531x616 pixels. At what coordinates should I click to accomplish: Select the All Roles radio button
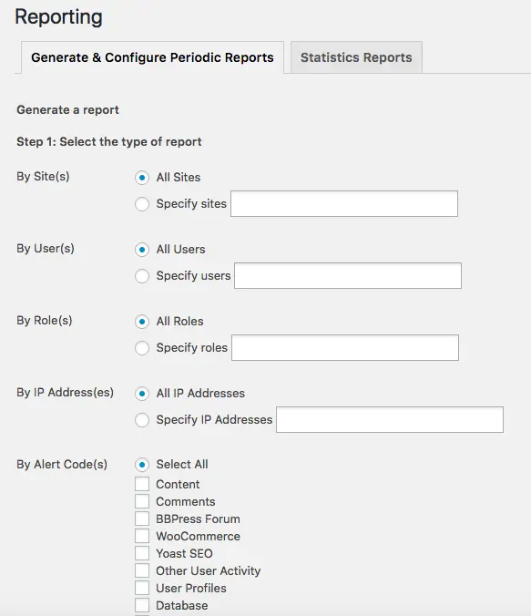(142, 322)
